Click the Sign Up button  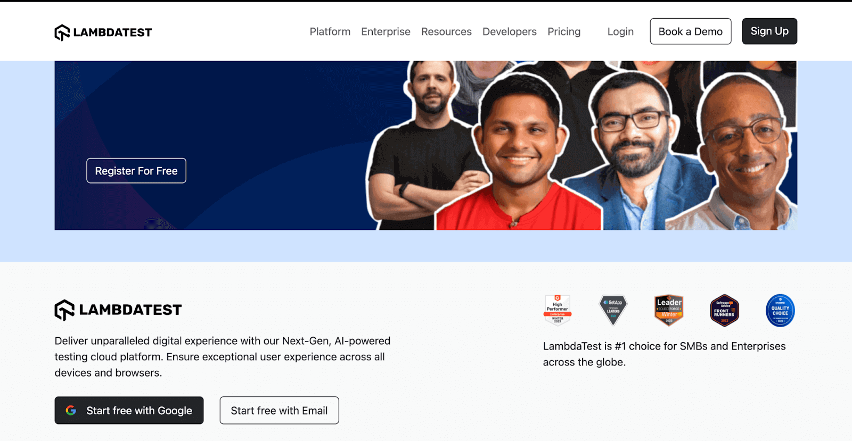coord(769,31)
